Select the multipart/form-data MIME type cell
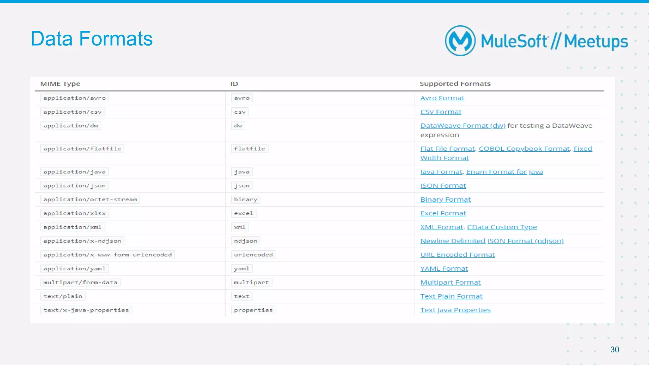This screenshot has height=365, width=649. tap(80, 282)
